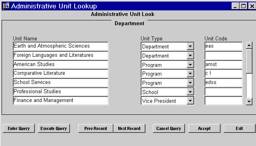Viewport: 256px width, 146px height.
Task: Expand Unit Type dropdown for Comparative Literature
Action: coord(190,74)
